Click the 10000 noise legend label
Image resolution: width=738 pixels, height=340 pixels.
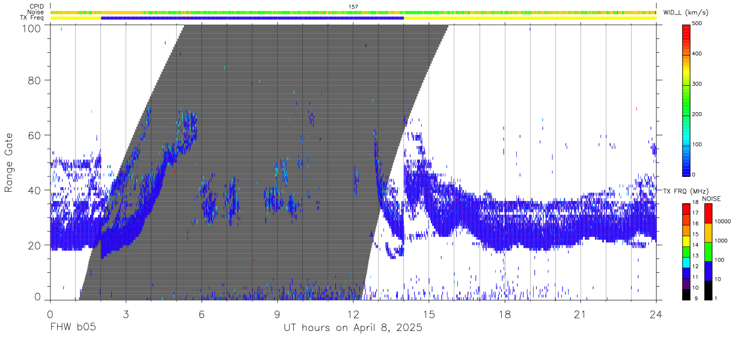pos(723,222)
